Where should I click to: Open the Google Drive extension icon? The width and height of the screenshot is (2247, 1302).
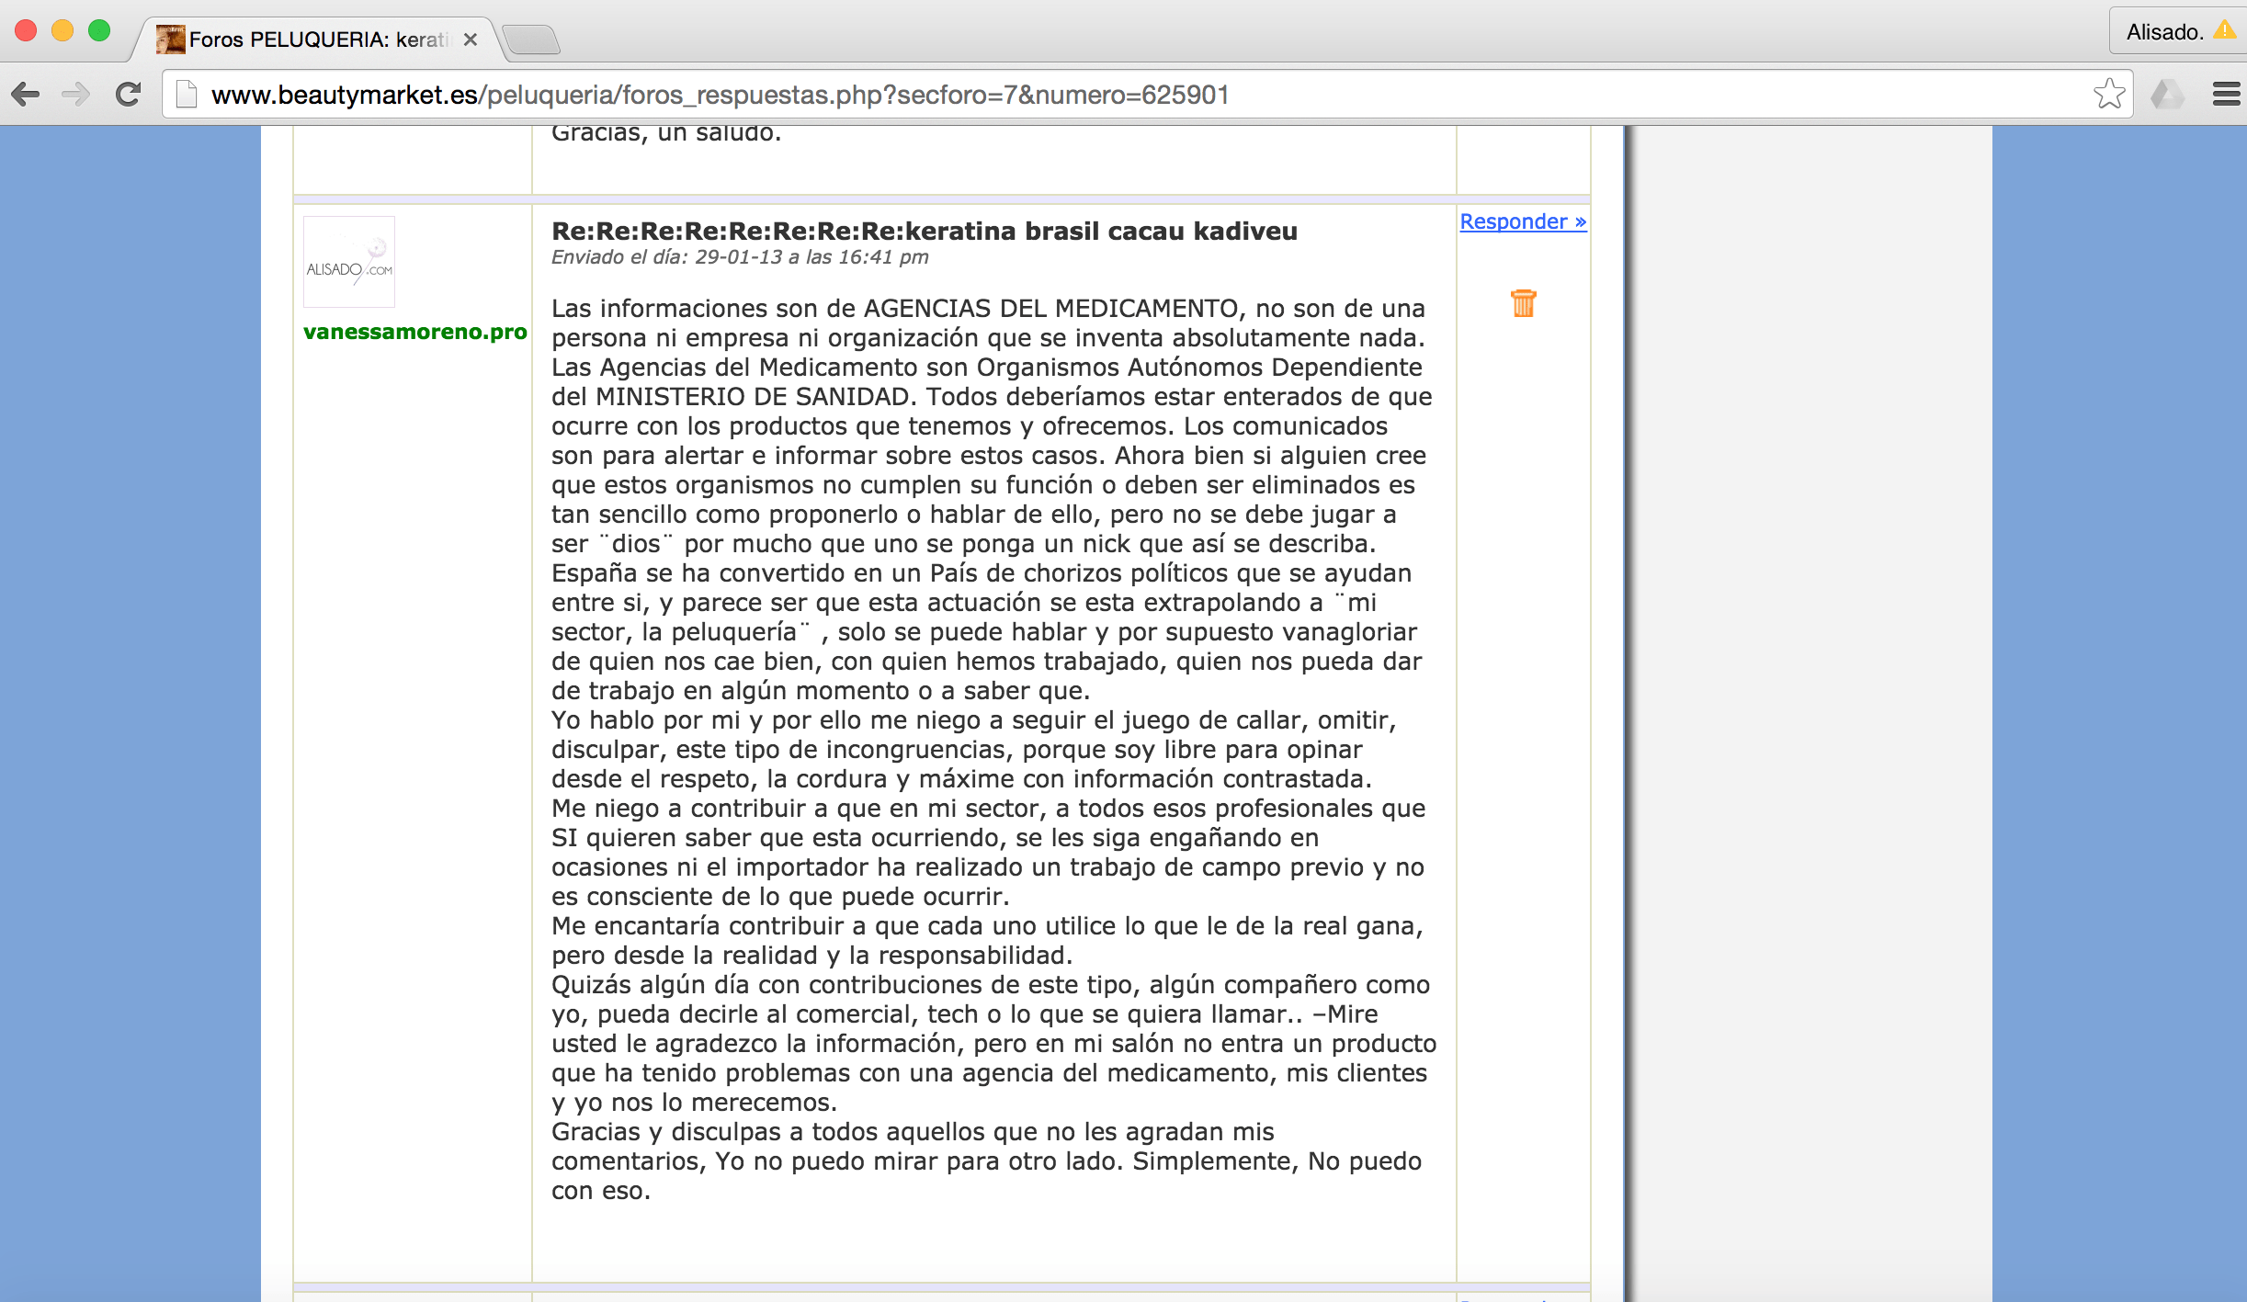(x=2168, y=94)
